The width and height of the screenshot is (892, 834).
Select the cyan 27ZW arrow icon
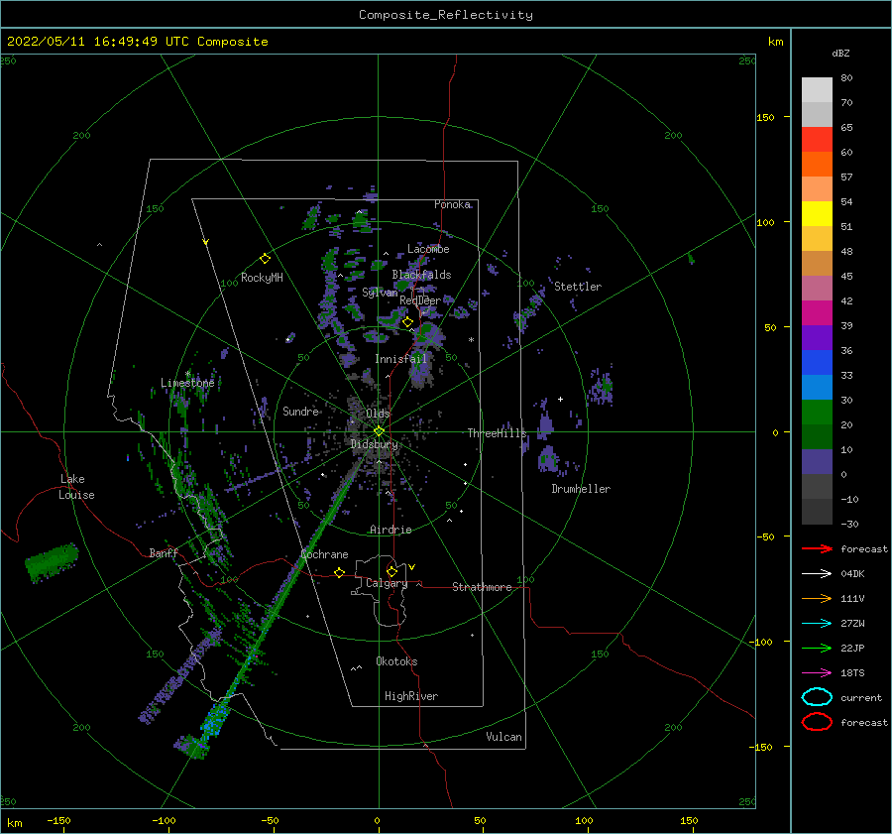817,624
